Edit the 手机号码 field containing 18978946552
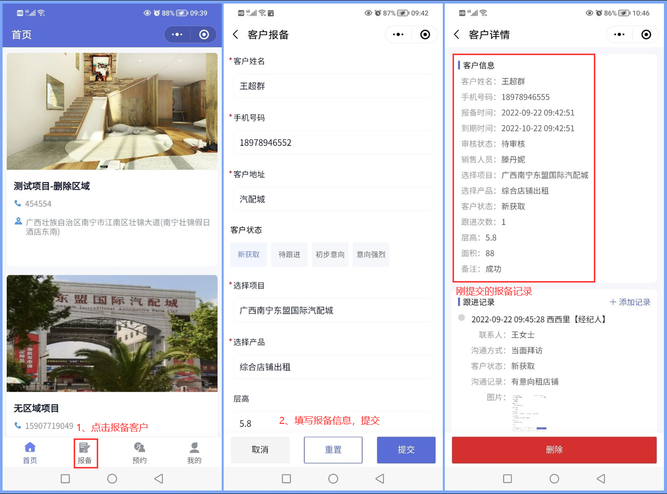The width and height of the screenshot is (667, 494). pyautogui.click(x=333, y=143)
